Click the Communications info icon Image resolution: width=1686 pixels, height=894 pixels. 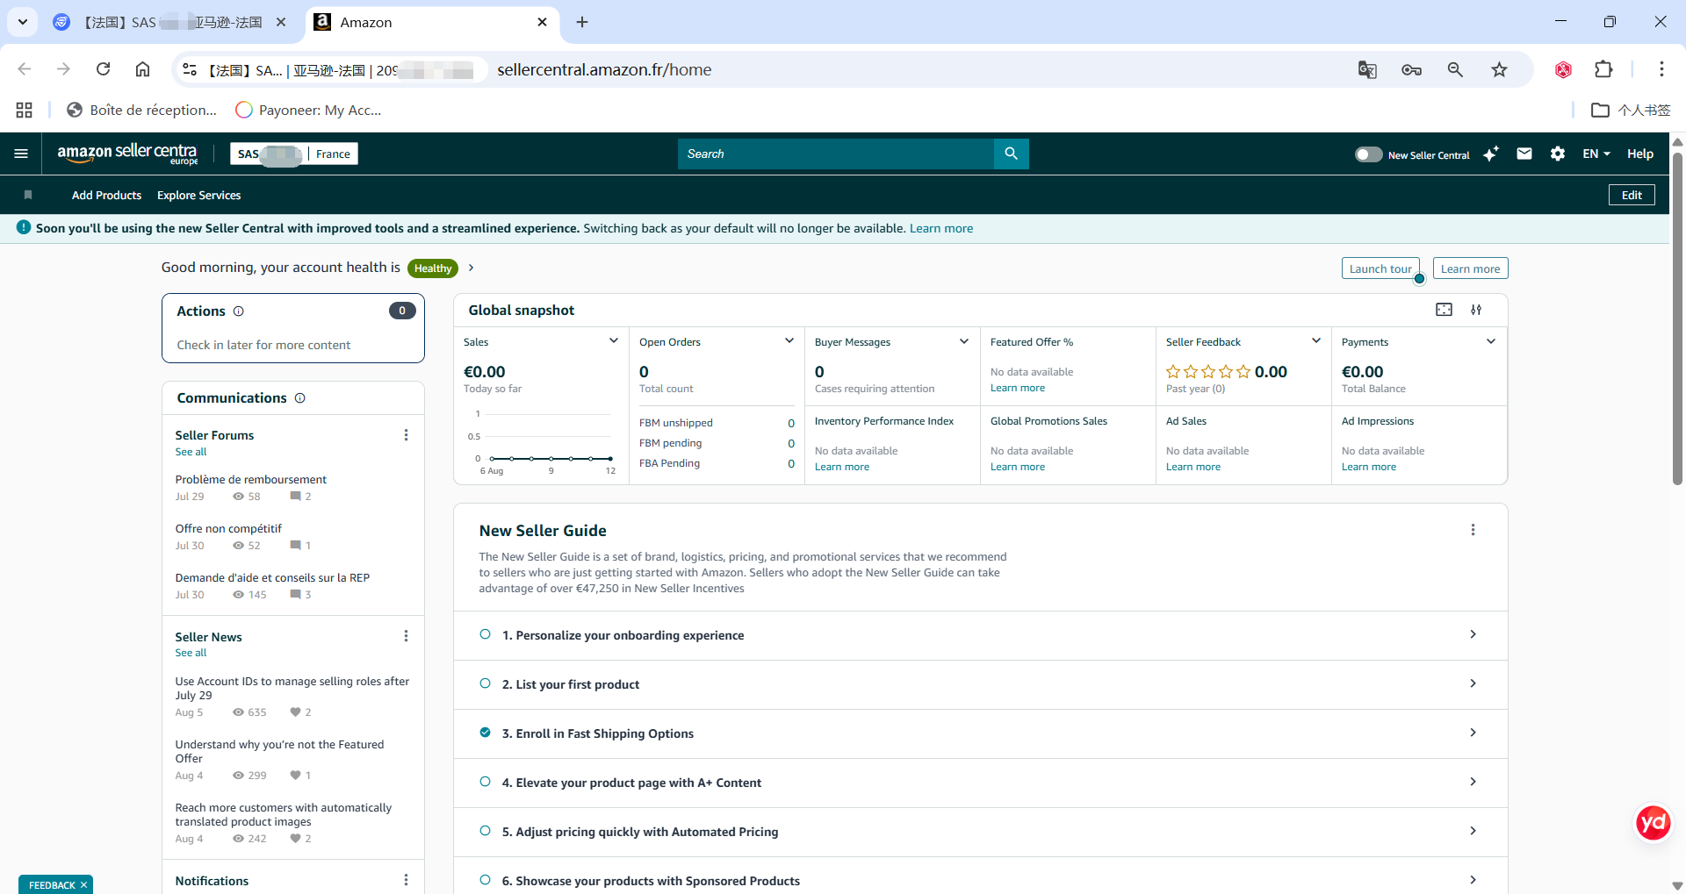(299, 398)
